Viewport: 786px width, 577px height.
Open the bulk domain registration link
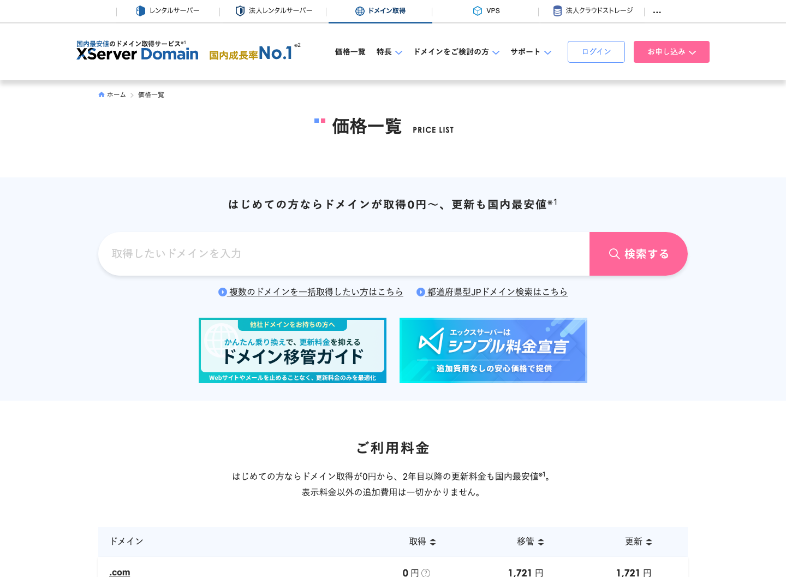click(311, 292)
